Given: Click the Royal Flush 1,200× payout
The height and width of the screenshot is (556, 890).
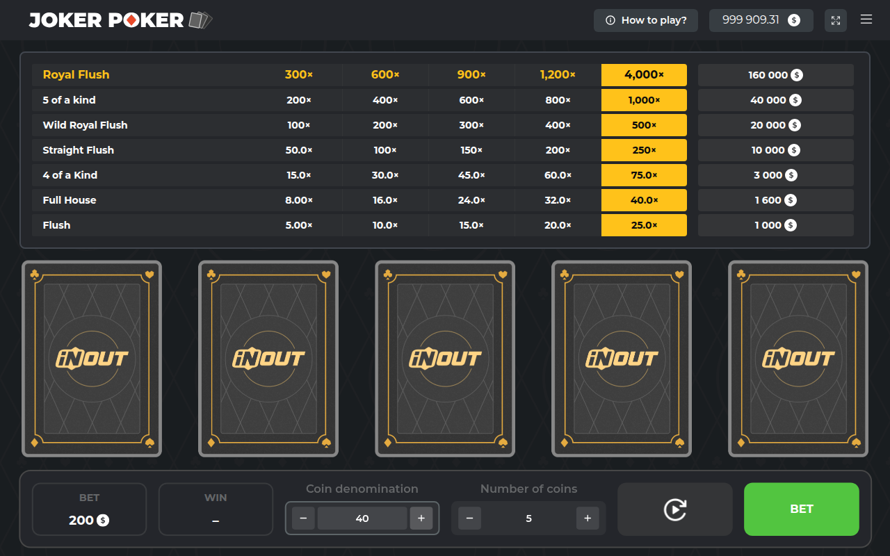Looking at the screenshot, I should click(558, 75).
